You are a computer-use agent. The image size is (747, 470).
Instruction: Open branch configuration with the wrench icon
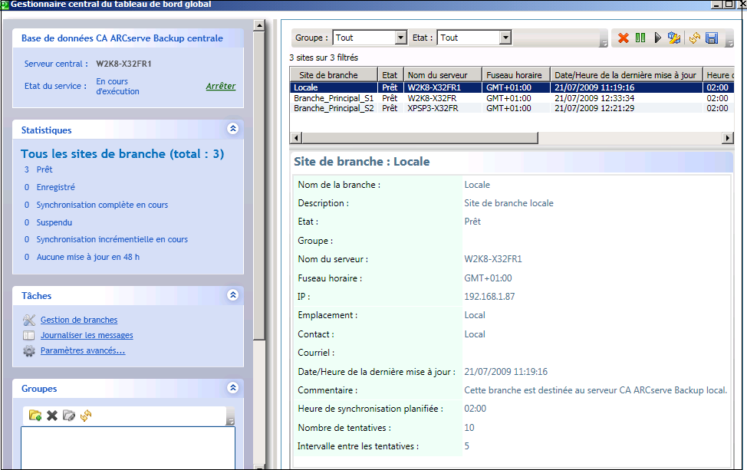point(673,37)
